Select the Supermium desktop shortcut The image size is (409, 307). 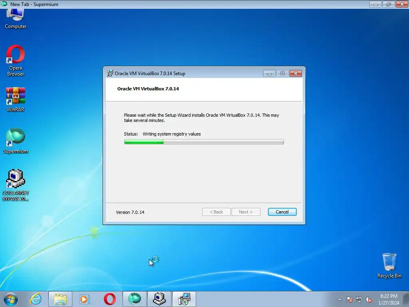16,141
